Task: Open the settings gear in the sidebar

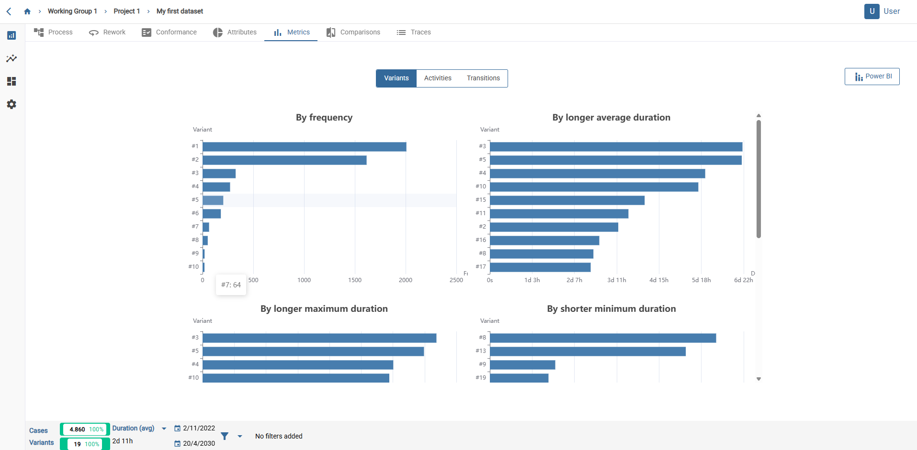Action: pos(11,104)
